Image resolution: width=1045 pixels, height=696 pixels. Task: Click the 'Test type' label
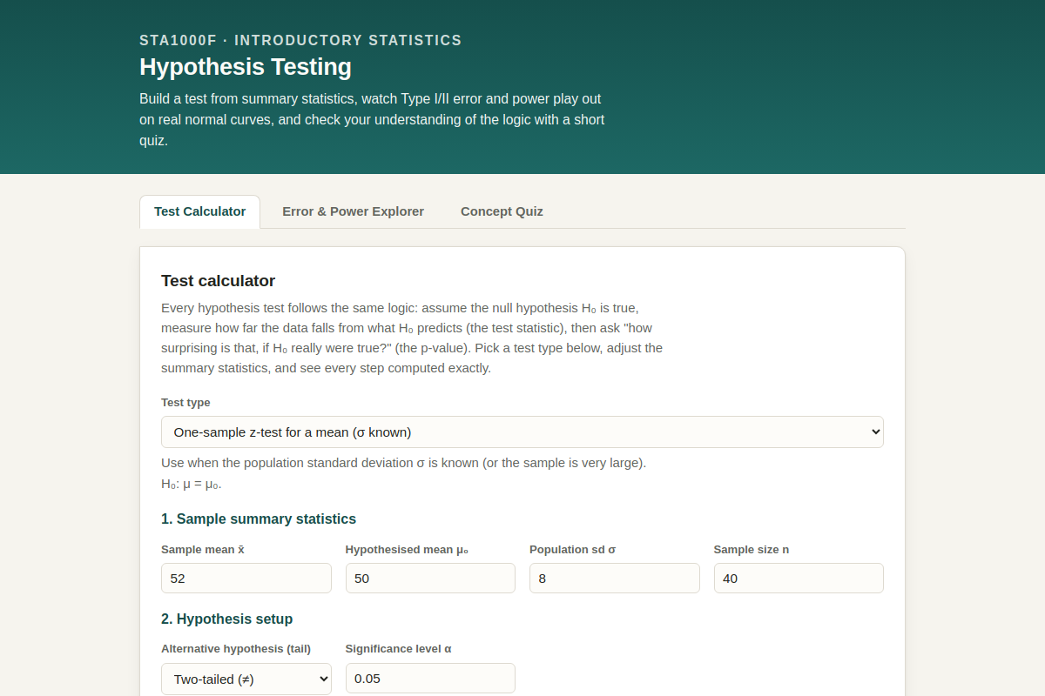tap(185, 402)
